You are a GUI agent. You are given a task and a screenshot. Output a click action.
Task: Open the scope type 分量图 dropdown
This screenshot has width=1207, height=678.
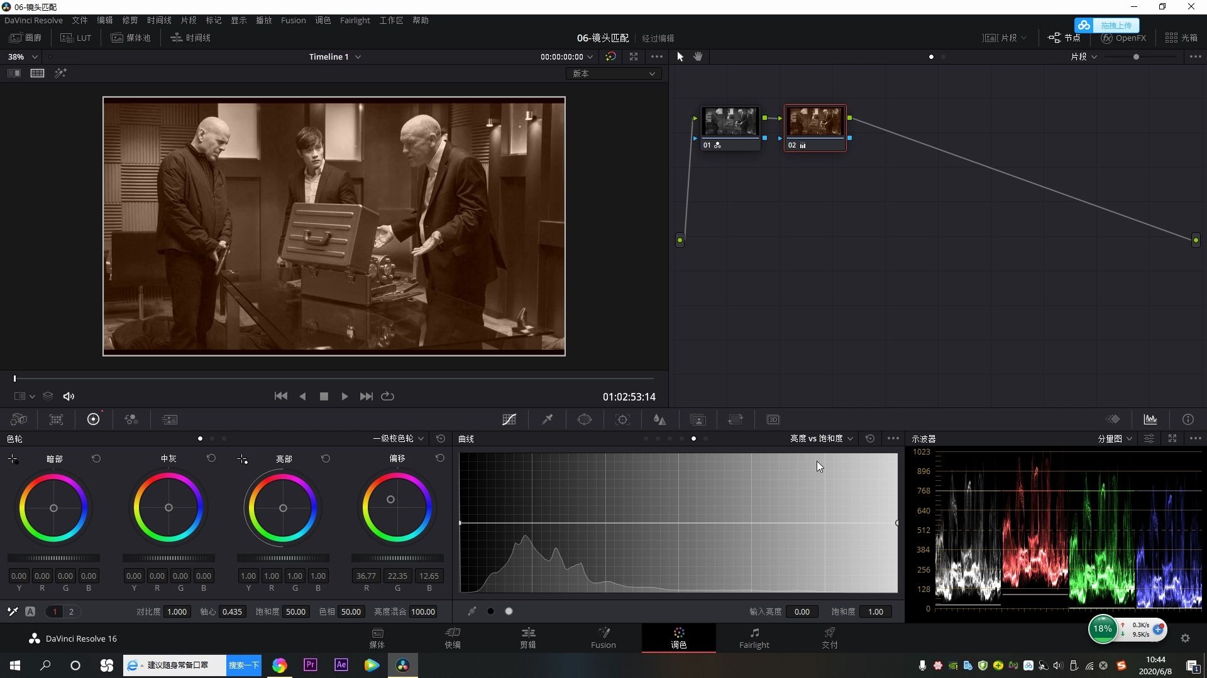pos(1115,439)
